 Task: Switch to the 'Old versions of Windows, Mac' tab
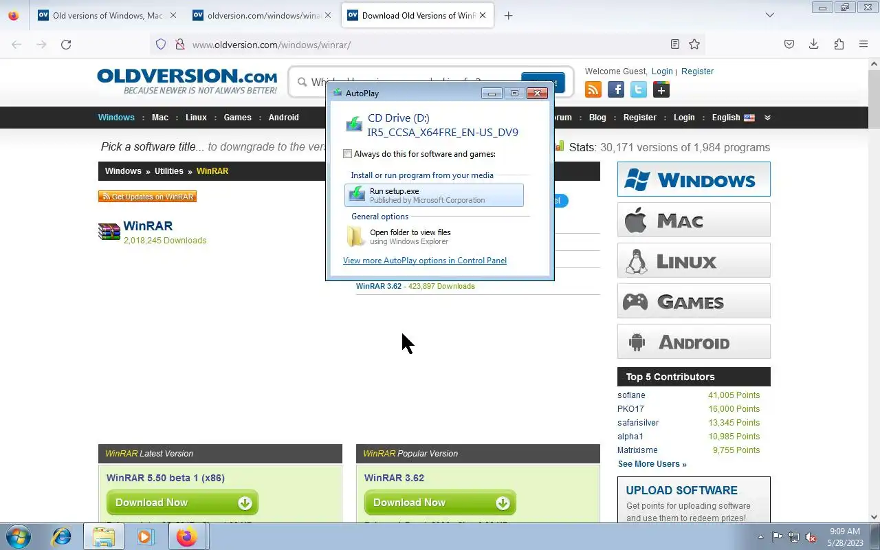107,15
